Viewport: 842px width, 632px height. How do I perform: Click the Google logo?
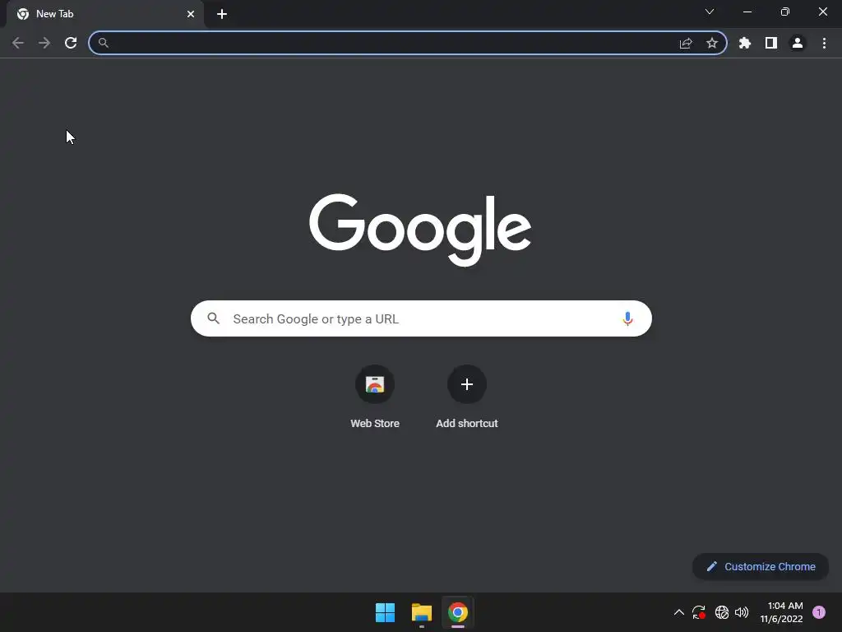[x=420, y=230]
